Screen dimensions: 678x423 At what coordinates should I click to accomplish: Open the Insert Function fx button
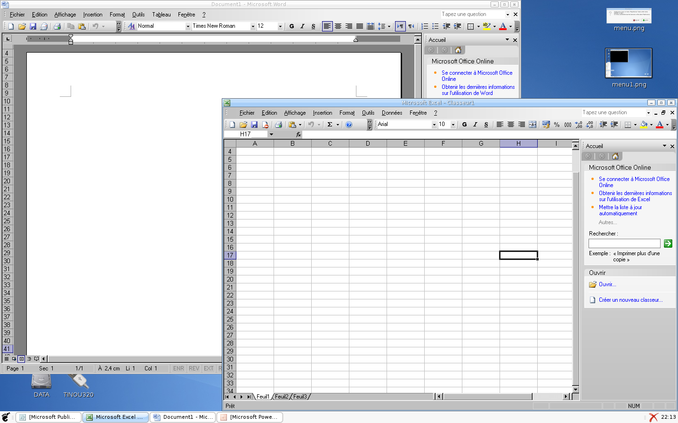coord(298,134)
